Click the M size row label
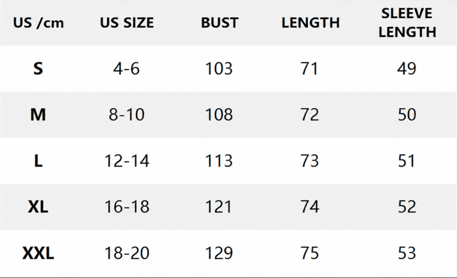 click(x=38, y=114)
